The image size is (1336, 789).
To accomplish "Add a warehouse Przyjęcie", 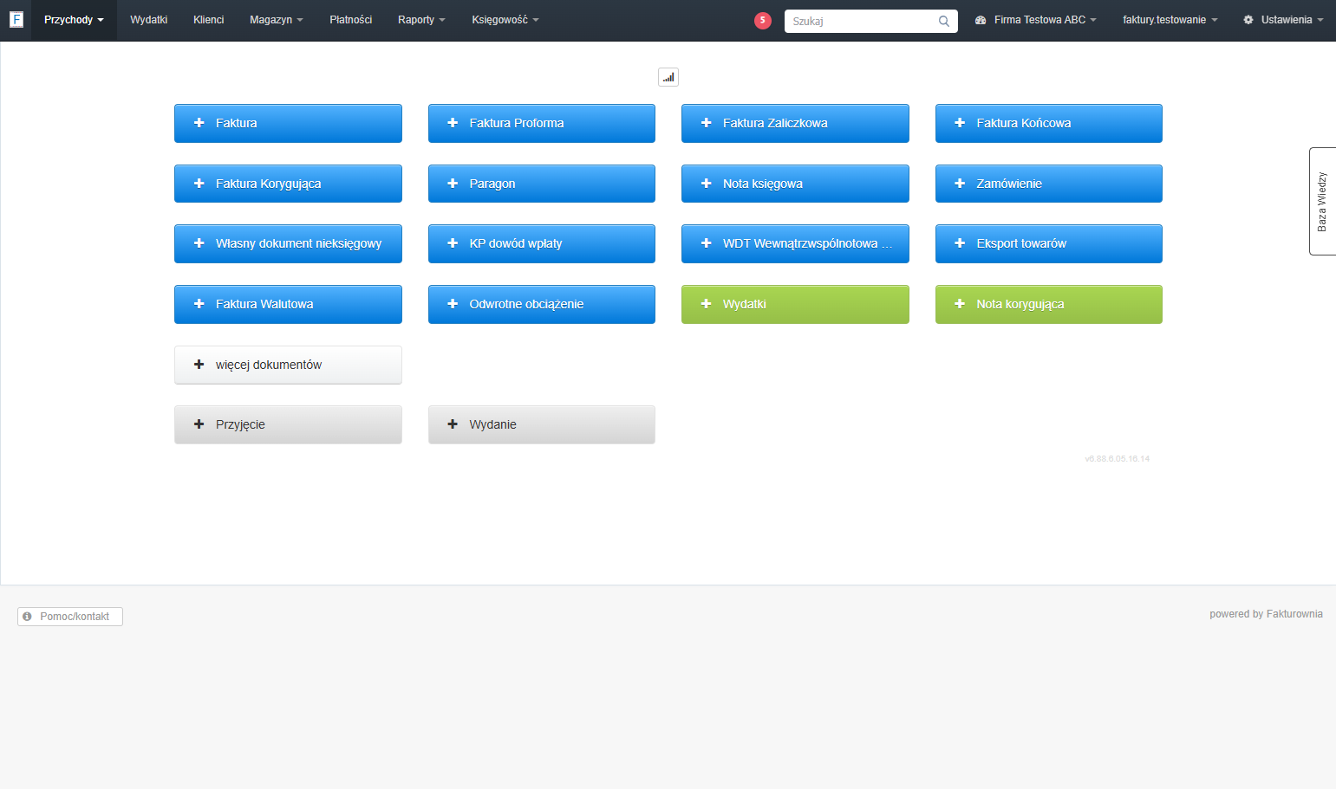I will point(288,424).
